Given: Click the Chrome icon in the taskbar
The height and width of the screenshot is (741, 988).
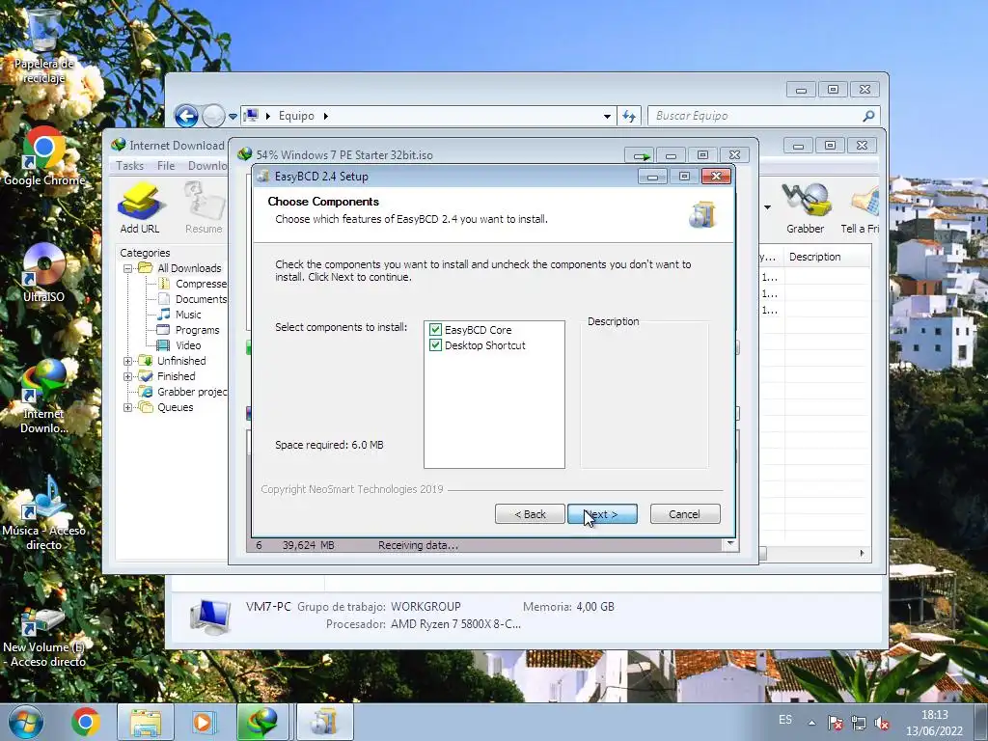Looking at the screenshot, I should [86, 722].
